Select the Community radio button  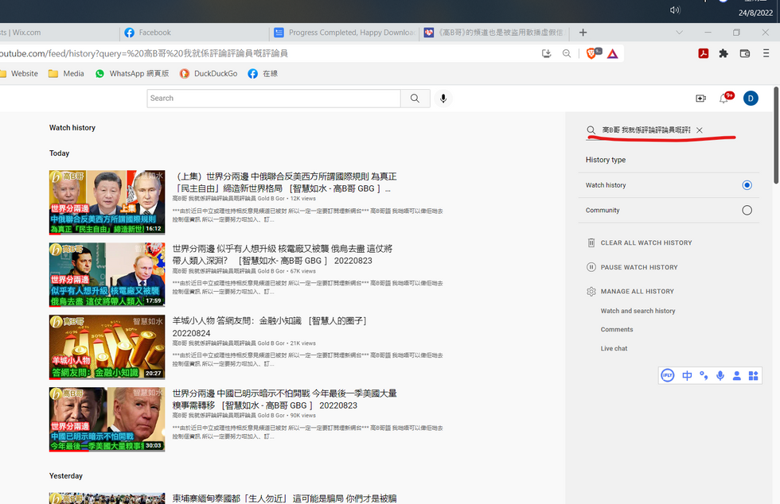click(x=747, y=210)
